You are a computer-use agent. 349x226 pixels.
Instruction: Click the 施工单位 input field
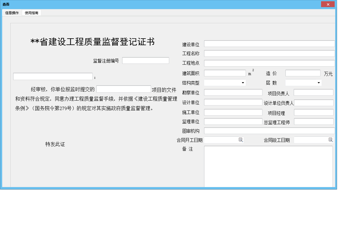tap(233, 112)
